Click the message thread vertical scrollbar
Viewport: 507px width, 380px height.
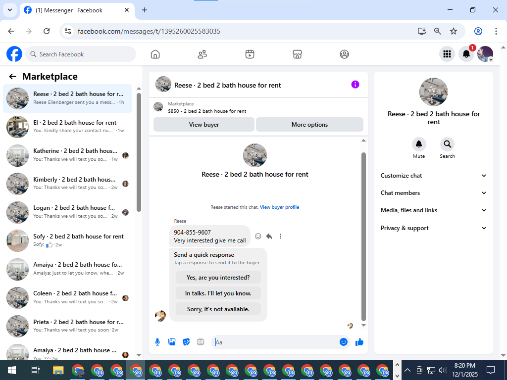(363, 236)
